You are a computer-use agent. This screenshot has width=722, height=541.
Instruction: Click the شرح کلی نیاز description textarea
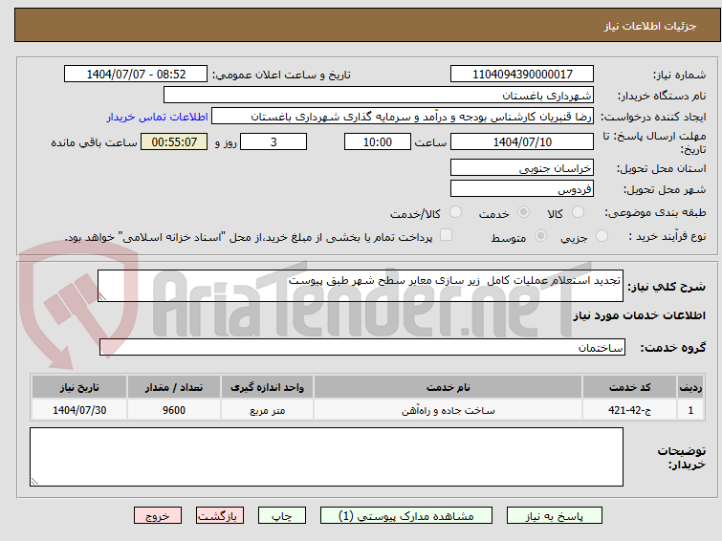361,286
